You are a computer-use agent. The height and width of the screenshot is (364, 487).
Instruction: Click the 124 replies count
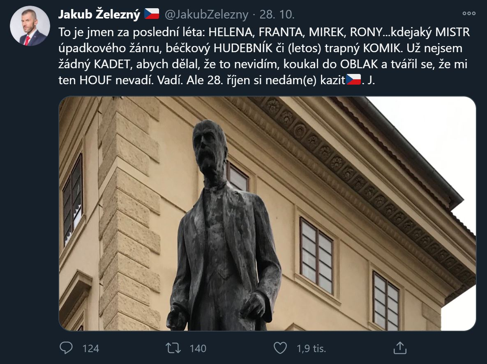click(91, 348)
